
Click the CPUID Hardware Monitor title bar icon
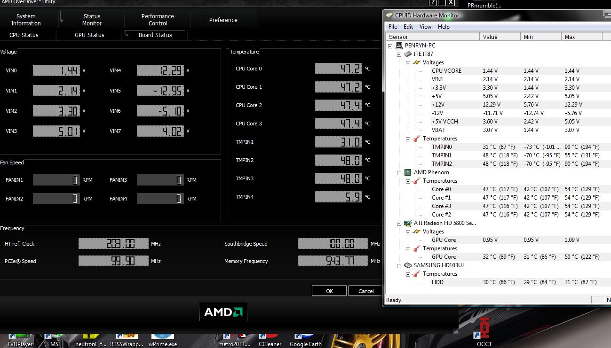point(389,15)
